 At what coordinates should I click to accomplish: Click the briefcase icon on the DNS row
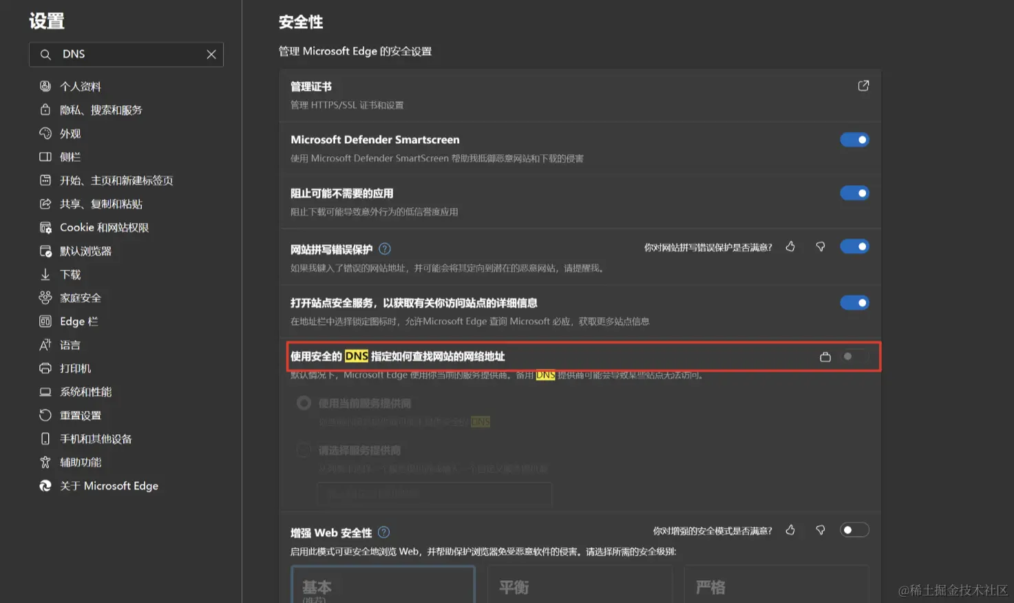pos(825,357)
